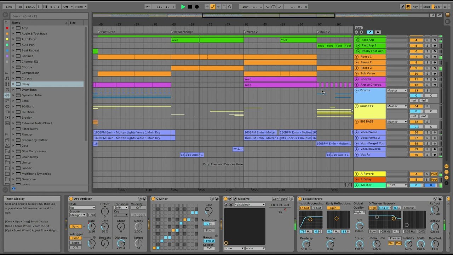
Task: Click the Name column header in browser
Action: tap(40, 23)
